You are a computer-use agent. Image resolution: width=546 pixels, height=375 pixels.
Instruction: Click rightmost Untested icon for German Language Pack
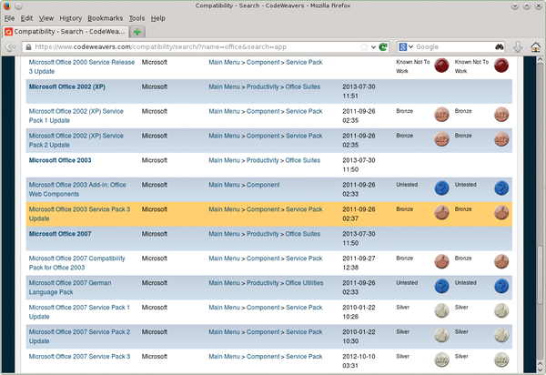[501, 286]
